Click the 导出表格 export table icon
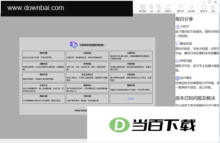This screenshot has height=143, width=220. (191, 7)
